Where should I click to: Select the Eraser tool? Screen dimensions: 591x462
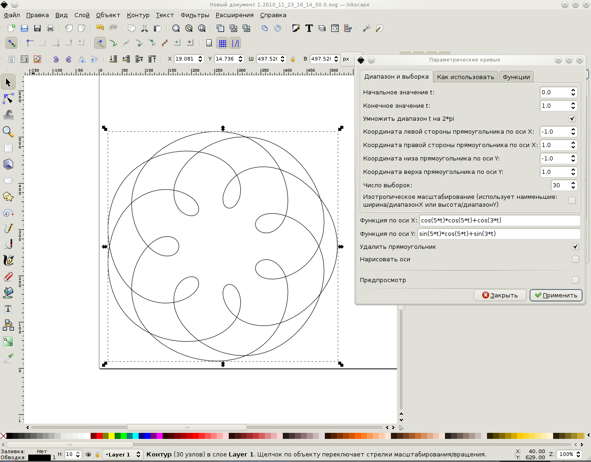(8, 277)
